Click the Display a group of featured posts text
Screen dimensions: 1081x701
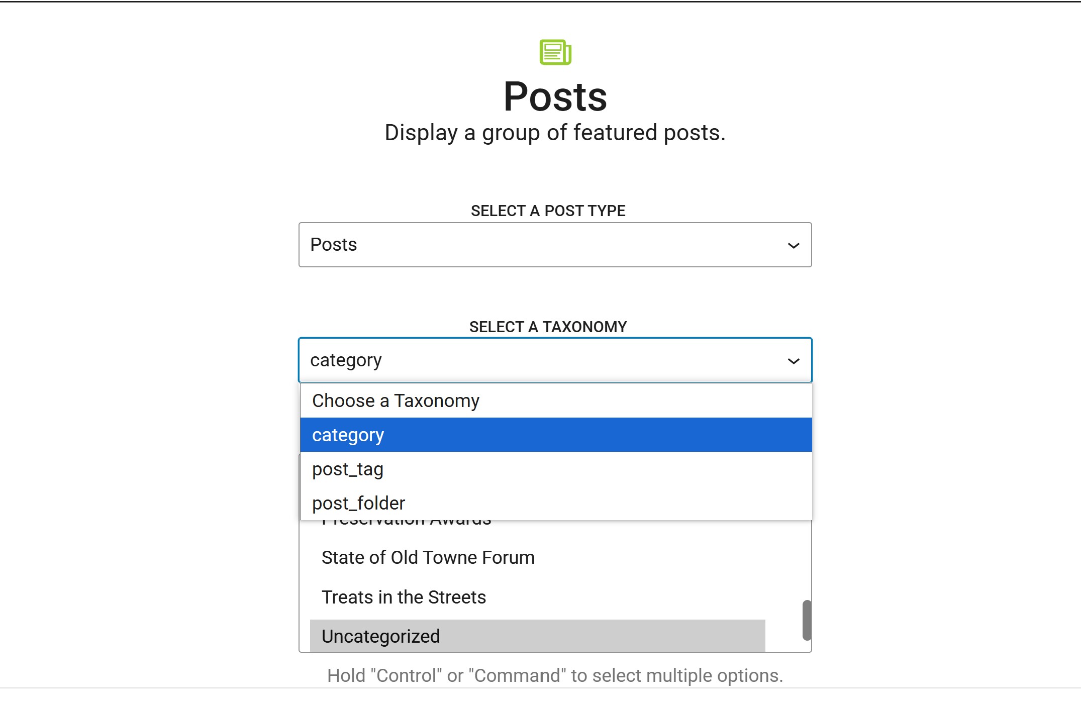(555, 133)
